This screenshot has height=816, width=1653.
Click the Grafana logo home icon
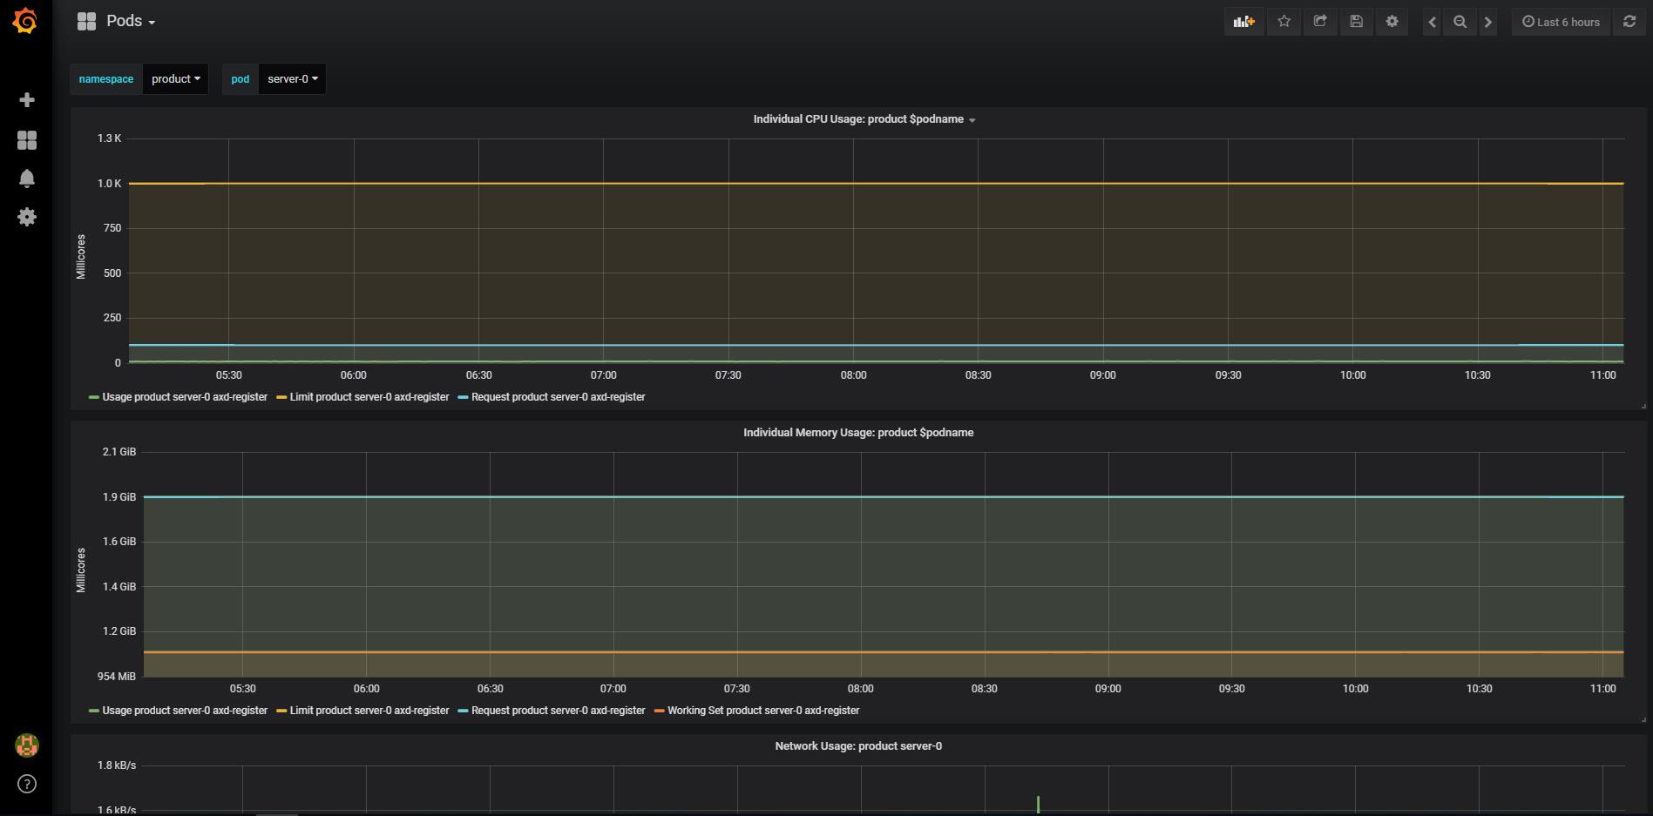point(26,21)
